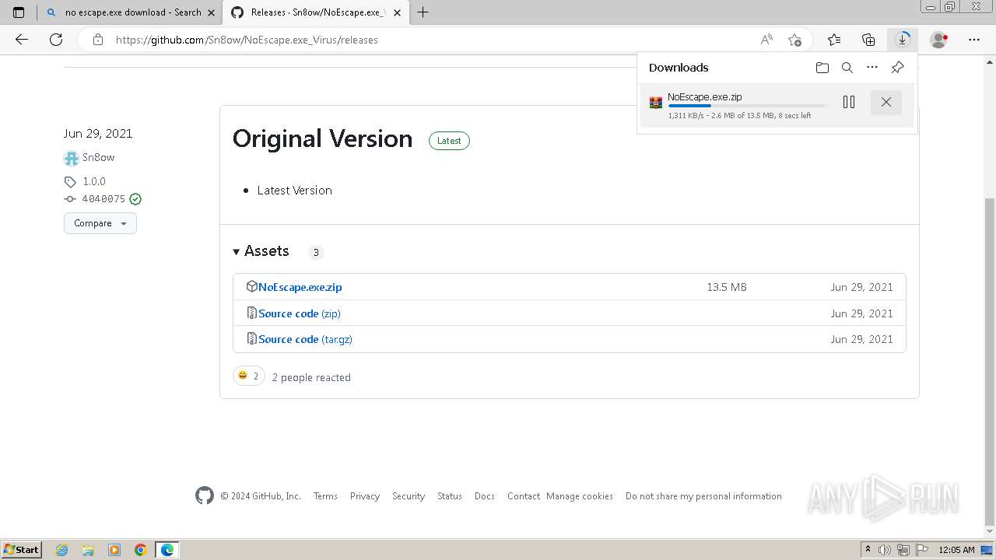Open the Status footer link

(x=450, y=496)
